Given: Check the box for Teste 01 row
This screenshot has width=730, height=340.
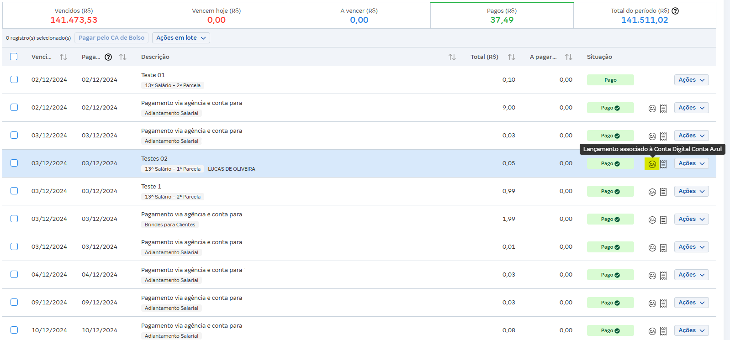Looking at the screenshot, I should 14,79.
